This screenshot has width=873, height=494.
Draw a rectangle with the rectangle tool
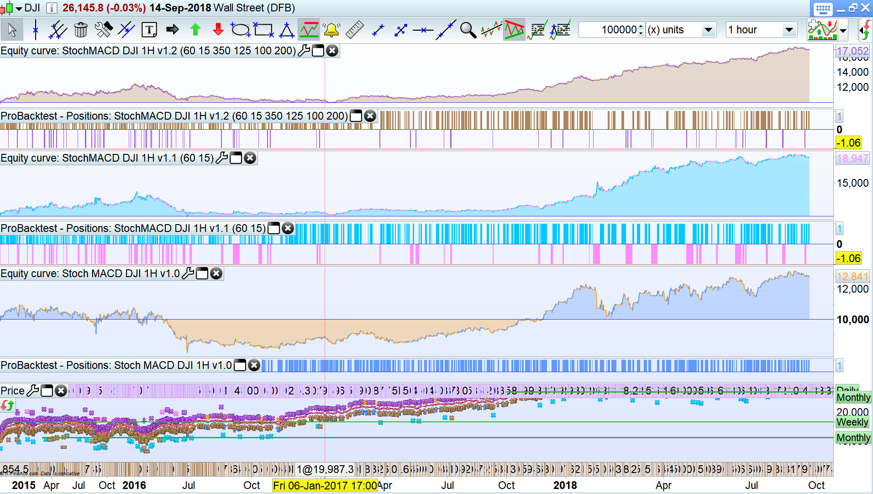coord(263,30)
